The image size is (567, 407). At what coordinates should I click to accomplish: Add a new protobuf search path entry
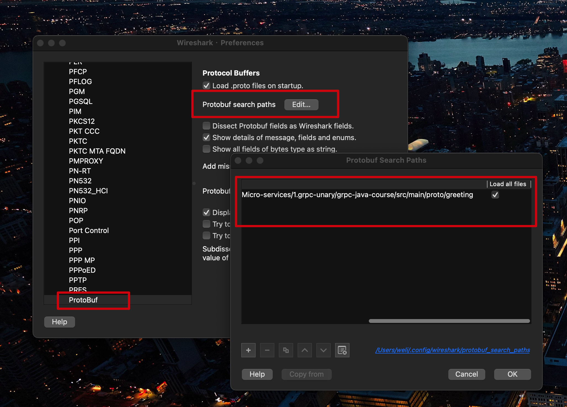(248, 350)
